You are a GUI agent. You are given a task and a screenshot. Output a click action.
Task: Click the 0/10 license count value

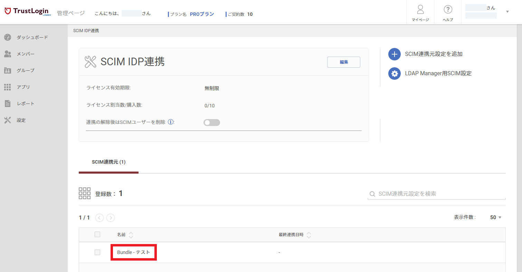[x=210, y=106]
